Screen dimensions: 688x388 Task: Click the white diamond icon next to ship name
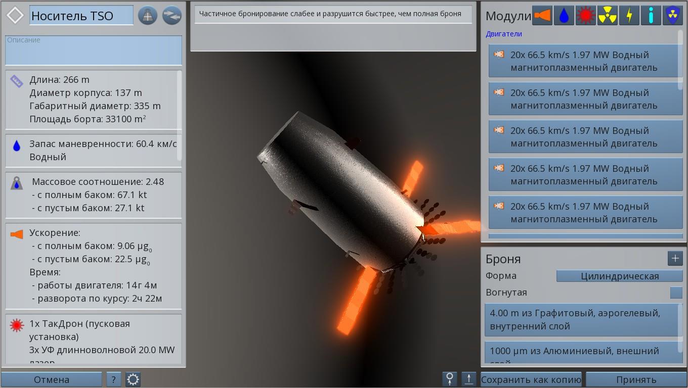pyautogui.click(x=15, y=16)
